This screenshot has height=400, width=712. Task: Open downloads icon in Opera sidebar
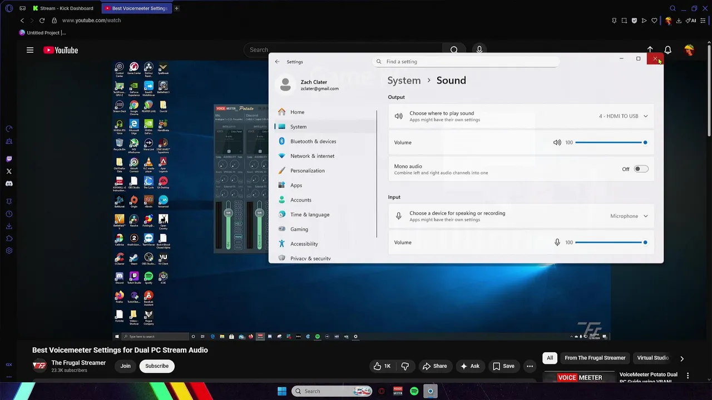point(9,226)
